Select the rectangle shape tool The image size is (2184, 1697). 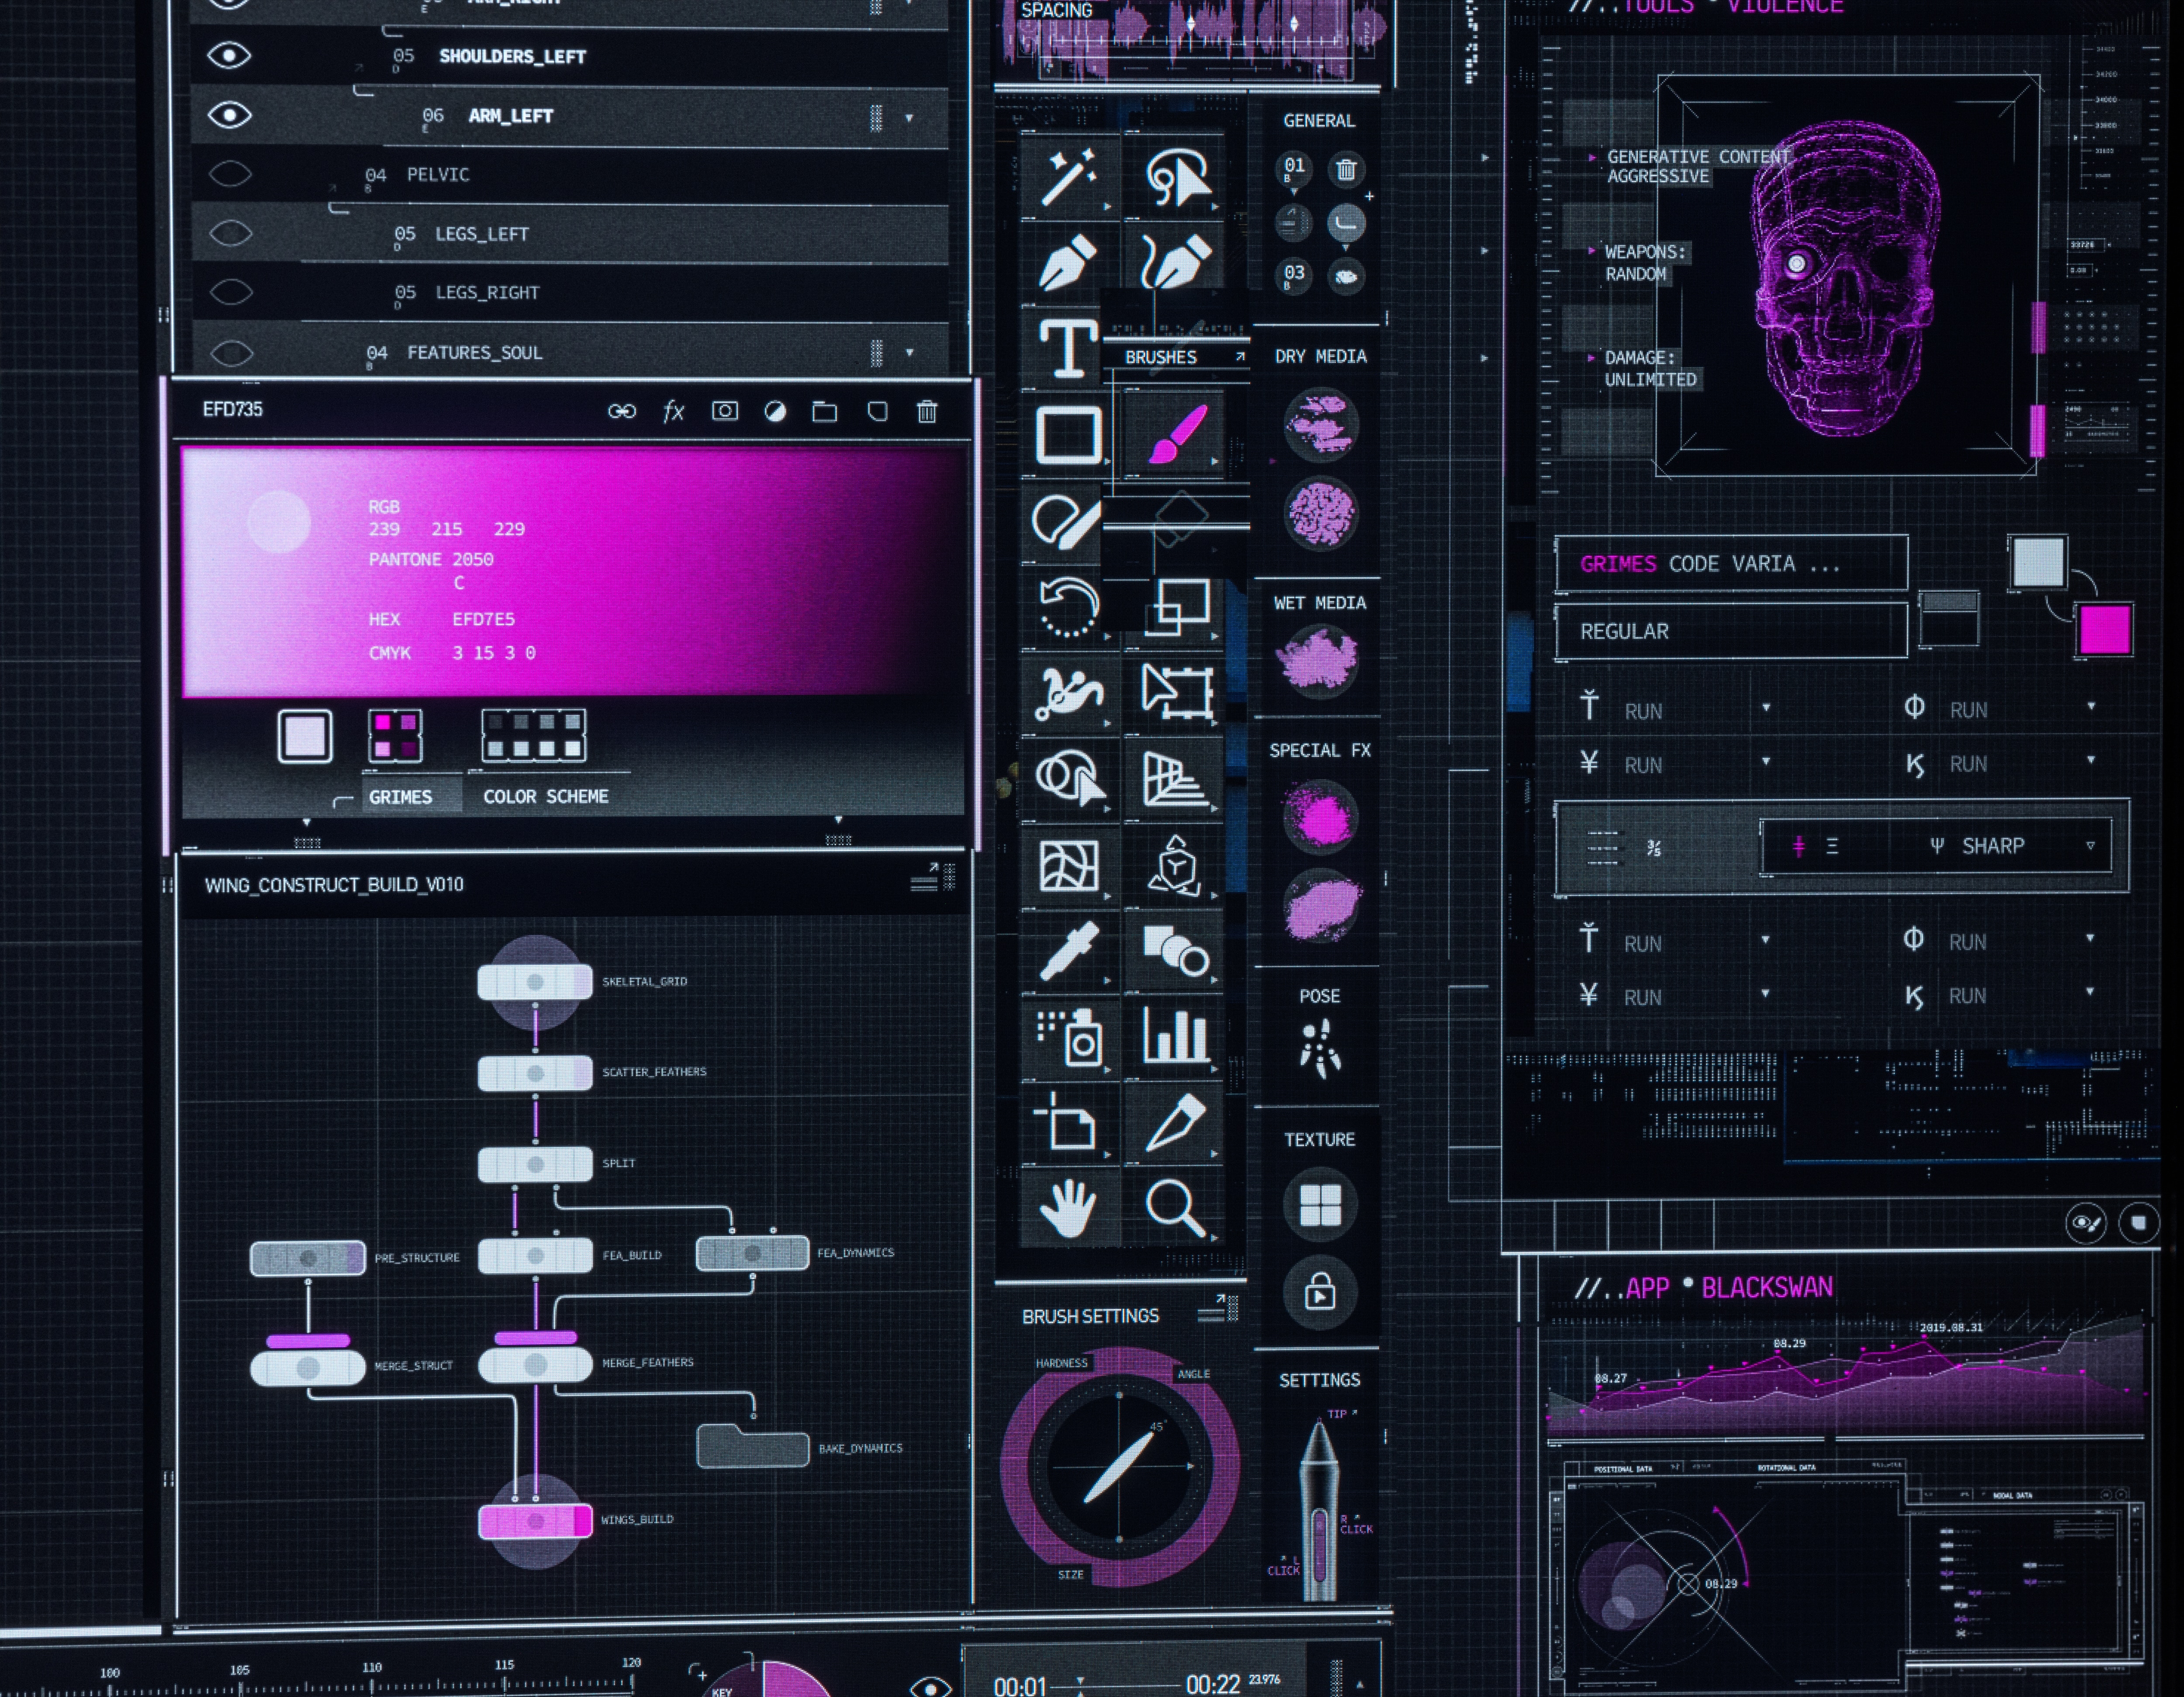pyautogui.click(x=1068, y=435)
